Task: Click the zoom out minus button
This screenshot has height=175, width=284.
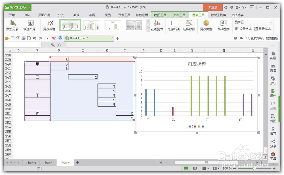Action: pos(234,168)
